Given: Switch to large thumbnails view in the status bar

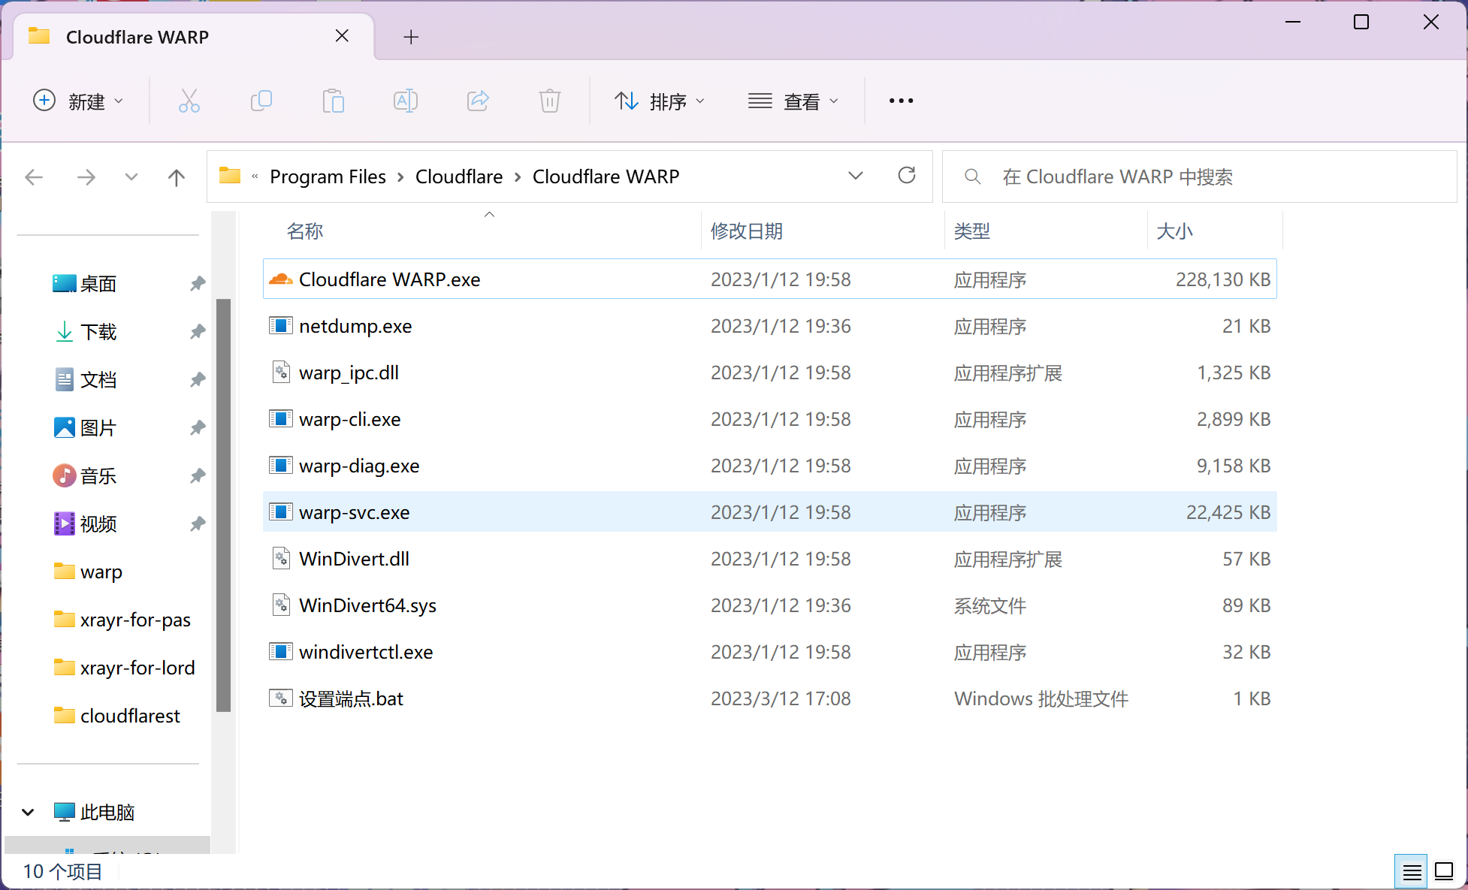Looking at the screenshot, I should (x=1443, y=871).
